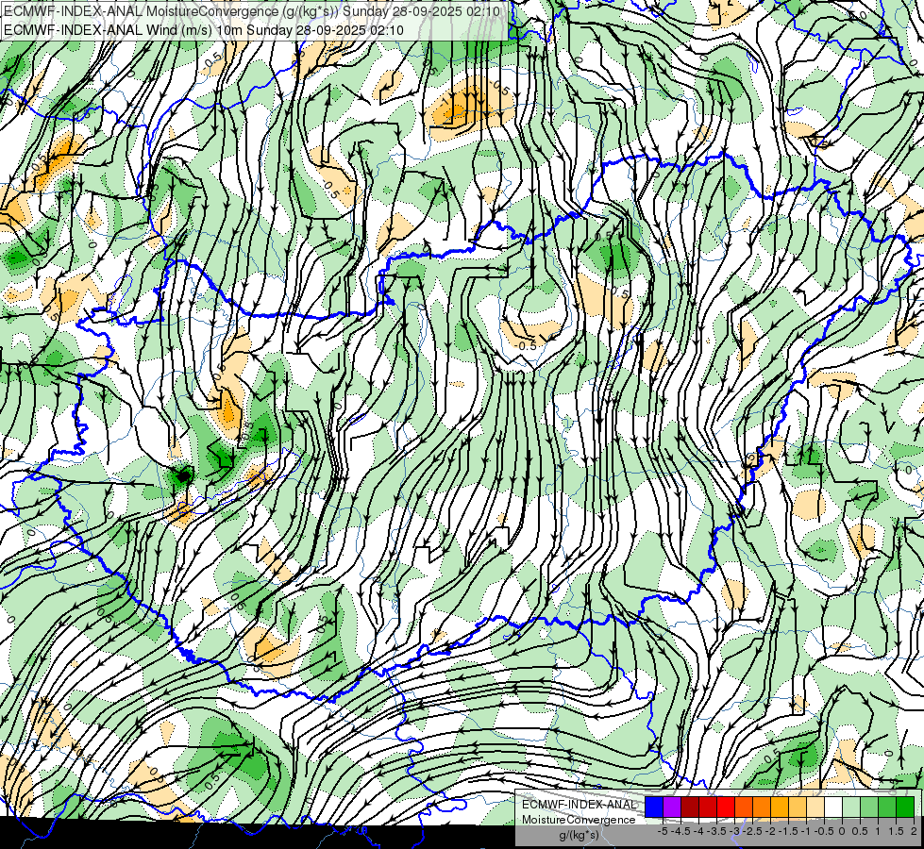Click the MoistureConvergence title line at top
Screen dimensions: 924x849
252,11
